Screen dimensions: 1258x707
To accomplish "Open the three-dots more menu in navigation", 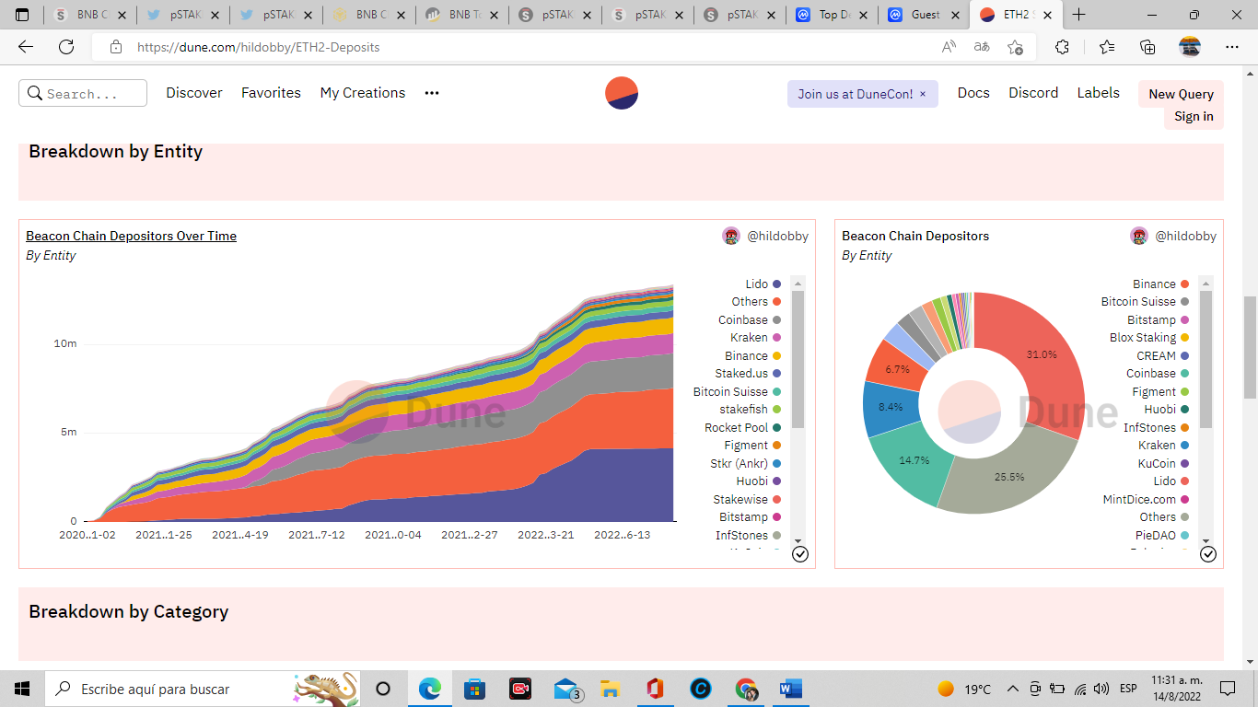I will (x=432, y=93).
